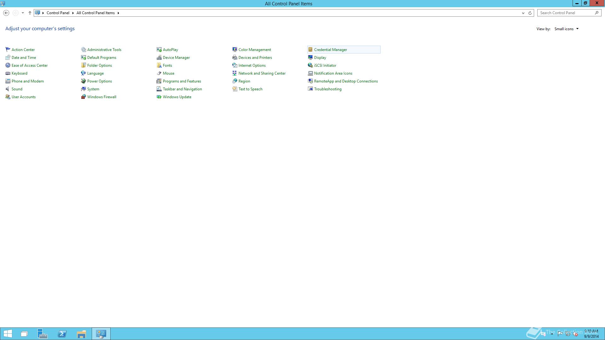Click the All Control Panel Items breadcrumb
The width and height of the screenshot is (605, 340).
pos(95,13)
